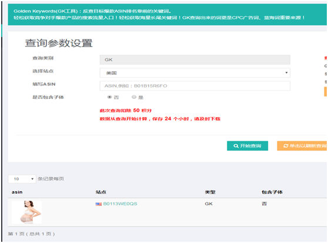Click the ASIN input field
Screen dimensions: 328x243
(x=195, y=85)
